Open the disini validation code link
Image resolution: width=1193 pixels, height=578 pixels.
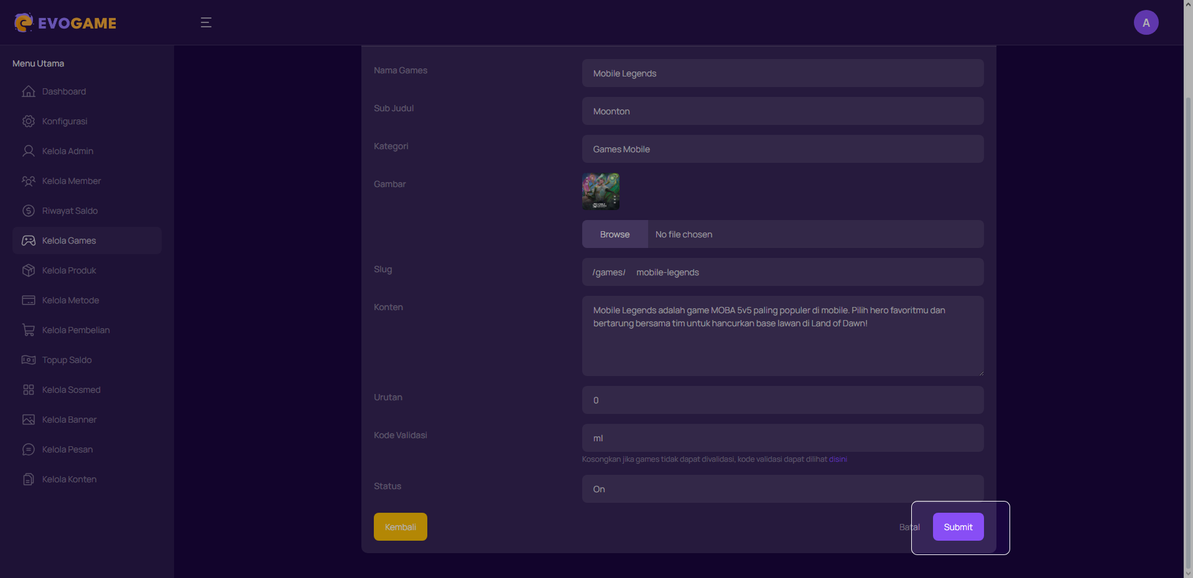(x=838, y=459)
